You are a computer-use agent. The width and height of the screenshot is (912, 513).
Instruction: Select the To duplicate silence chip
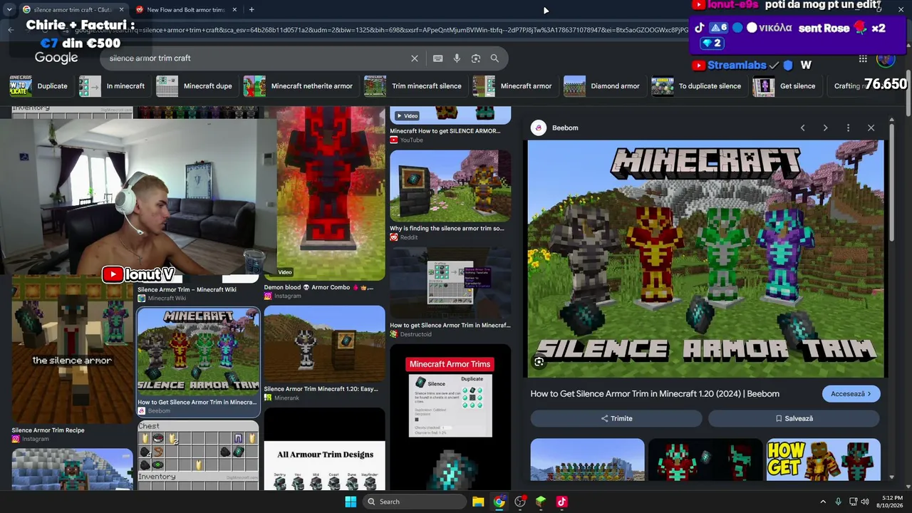click(698, 86)
